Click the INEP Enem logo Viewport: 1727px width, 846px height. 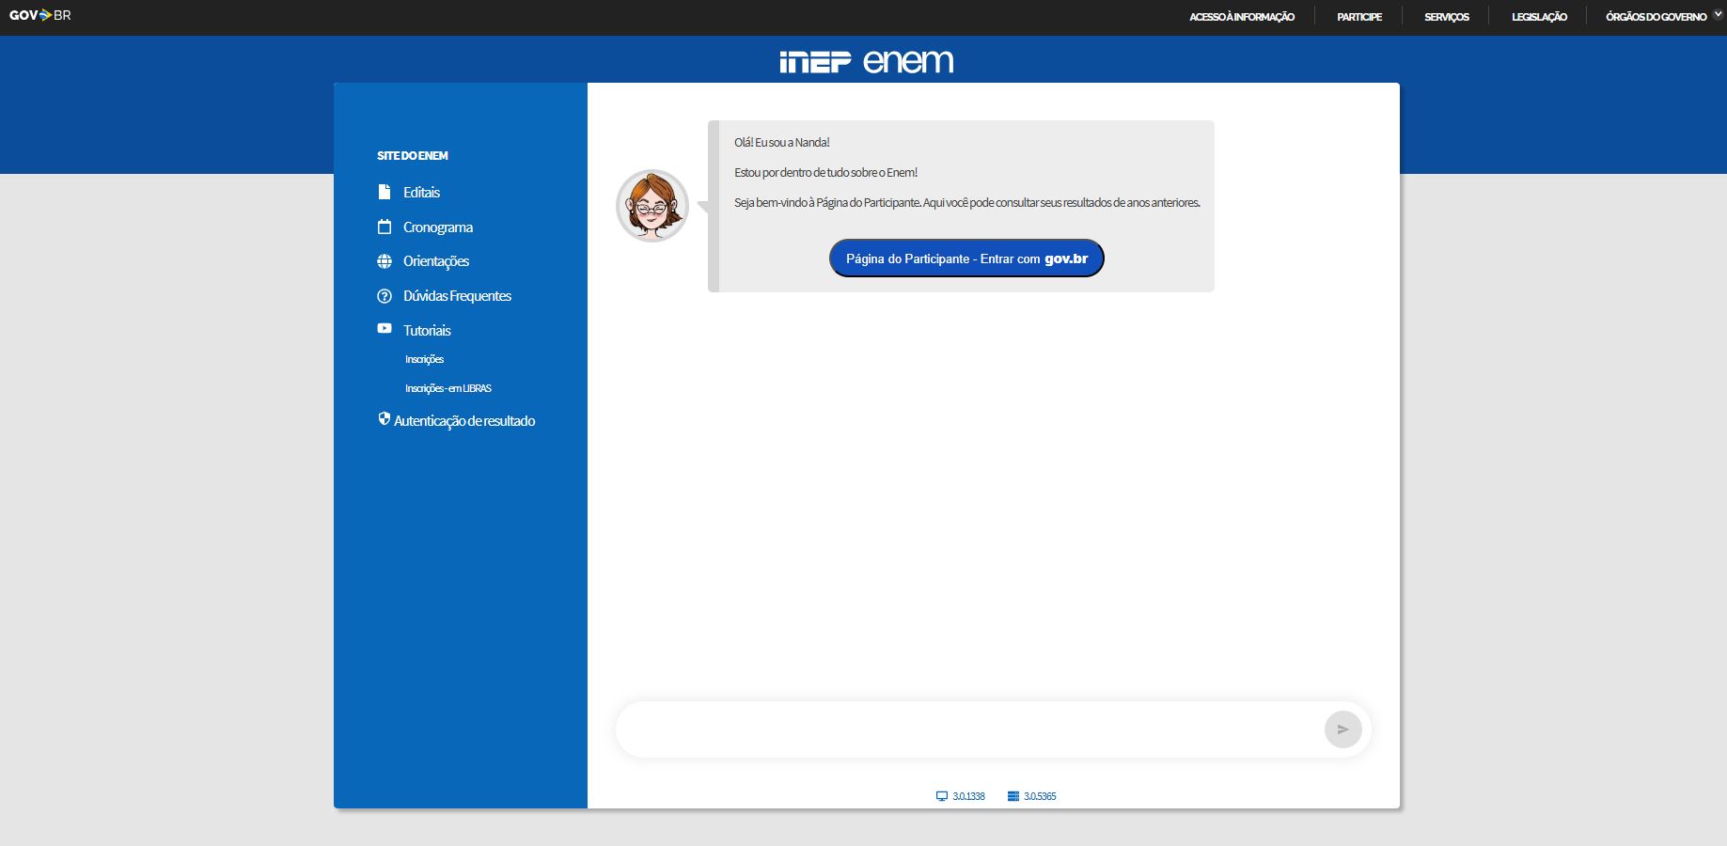866,61
